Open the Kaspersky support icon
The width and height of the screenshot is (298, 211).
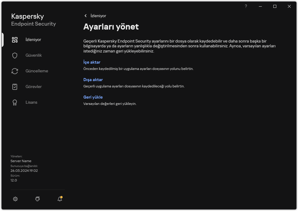(37, 199)
